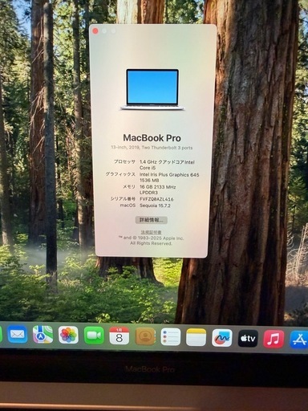Image resolution: width=308 pixels, height=411 pixels.
Task: Open the Contacts app in the Dock
Action: click(x=145, y=336)
